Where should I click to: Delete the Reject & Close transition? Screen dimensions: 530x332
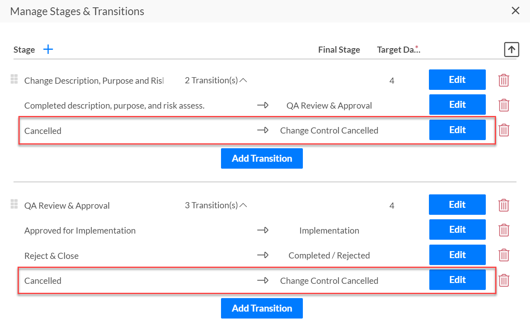click(x=504, y=255)
